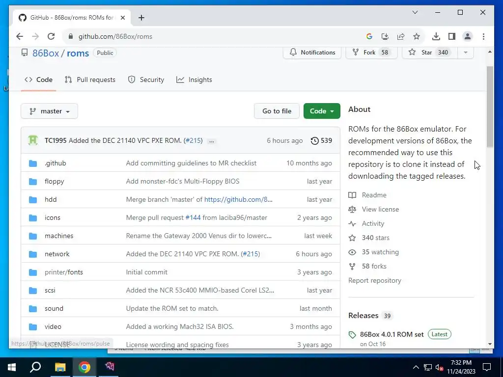This screenshot has height=377, width=503.
Task: Click the address bar URL field
Action: tap(212, 36)
